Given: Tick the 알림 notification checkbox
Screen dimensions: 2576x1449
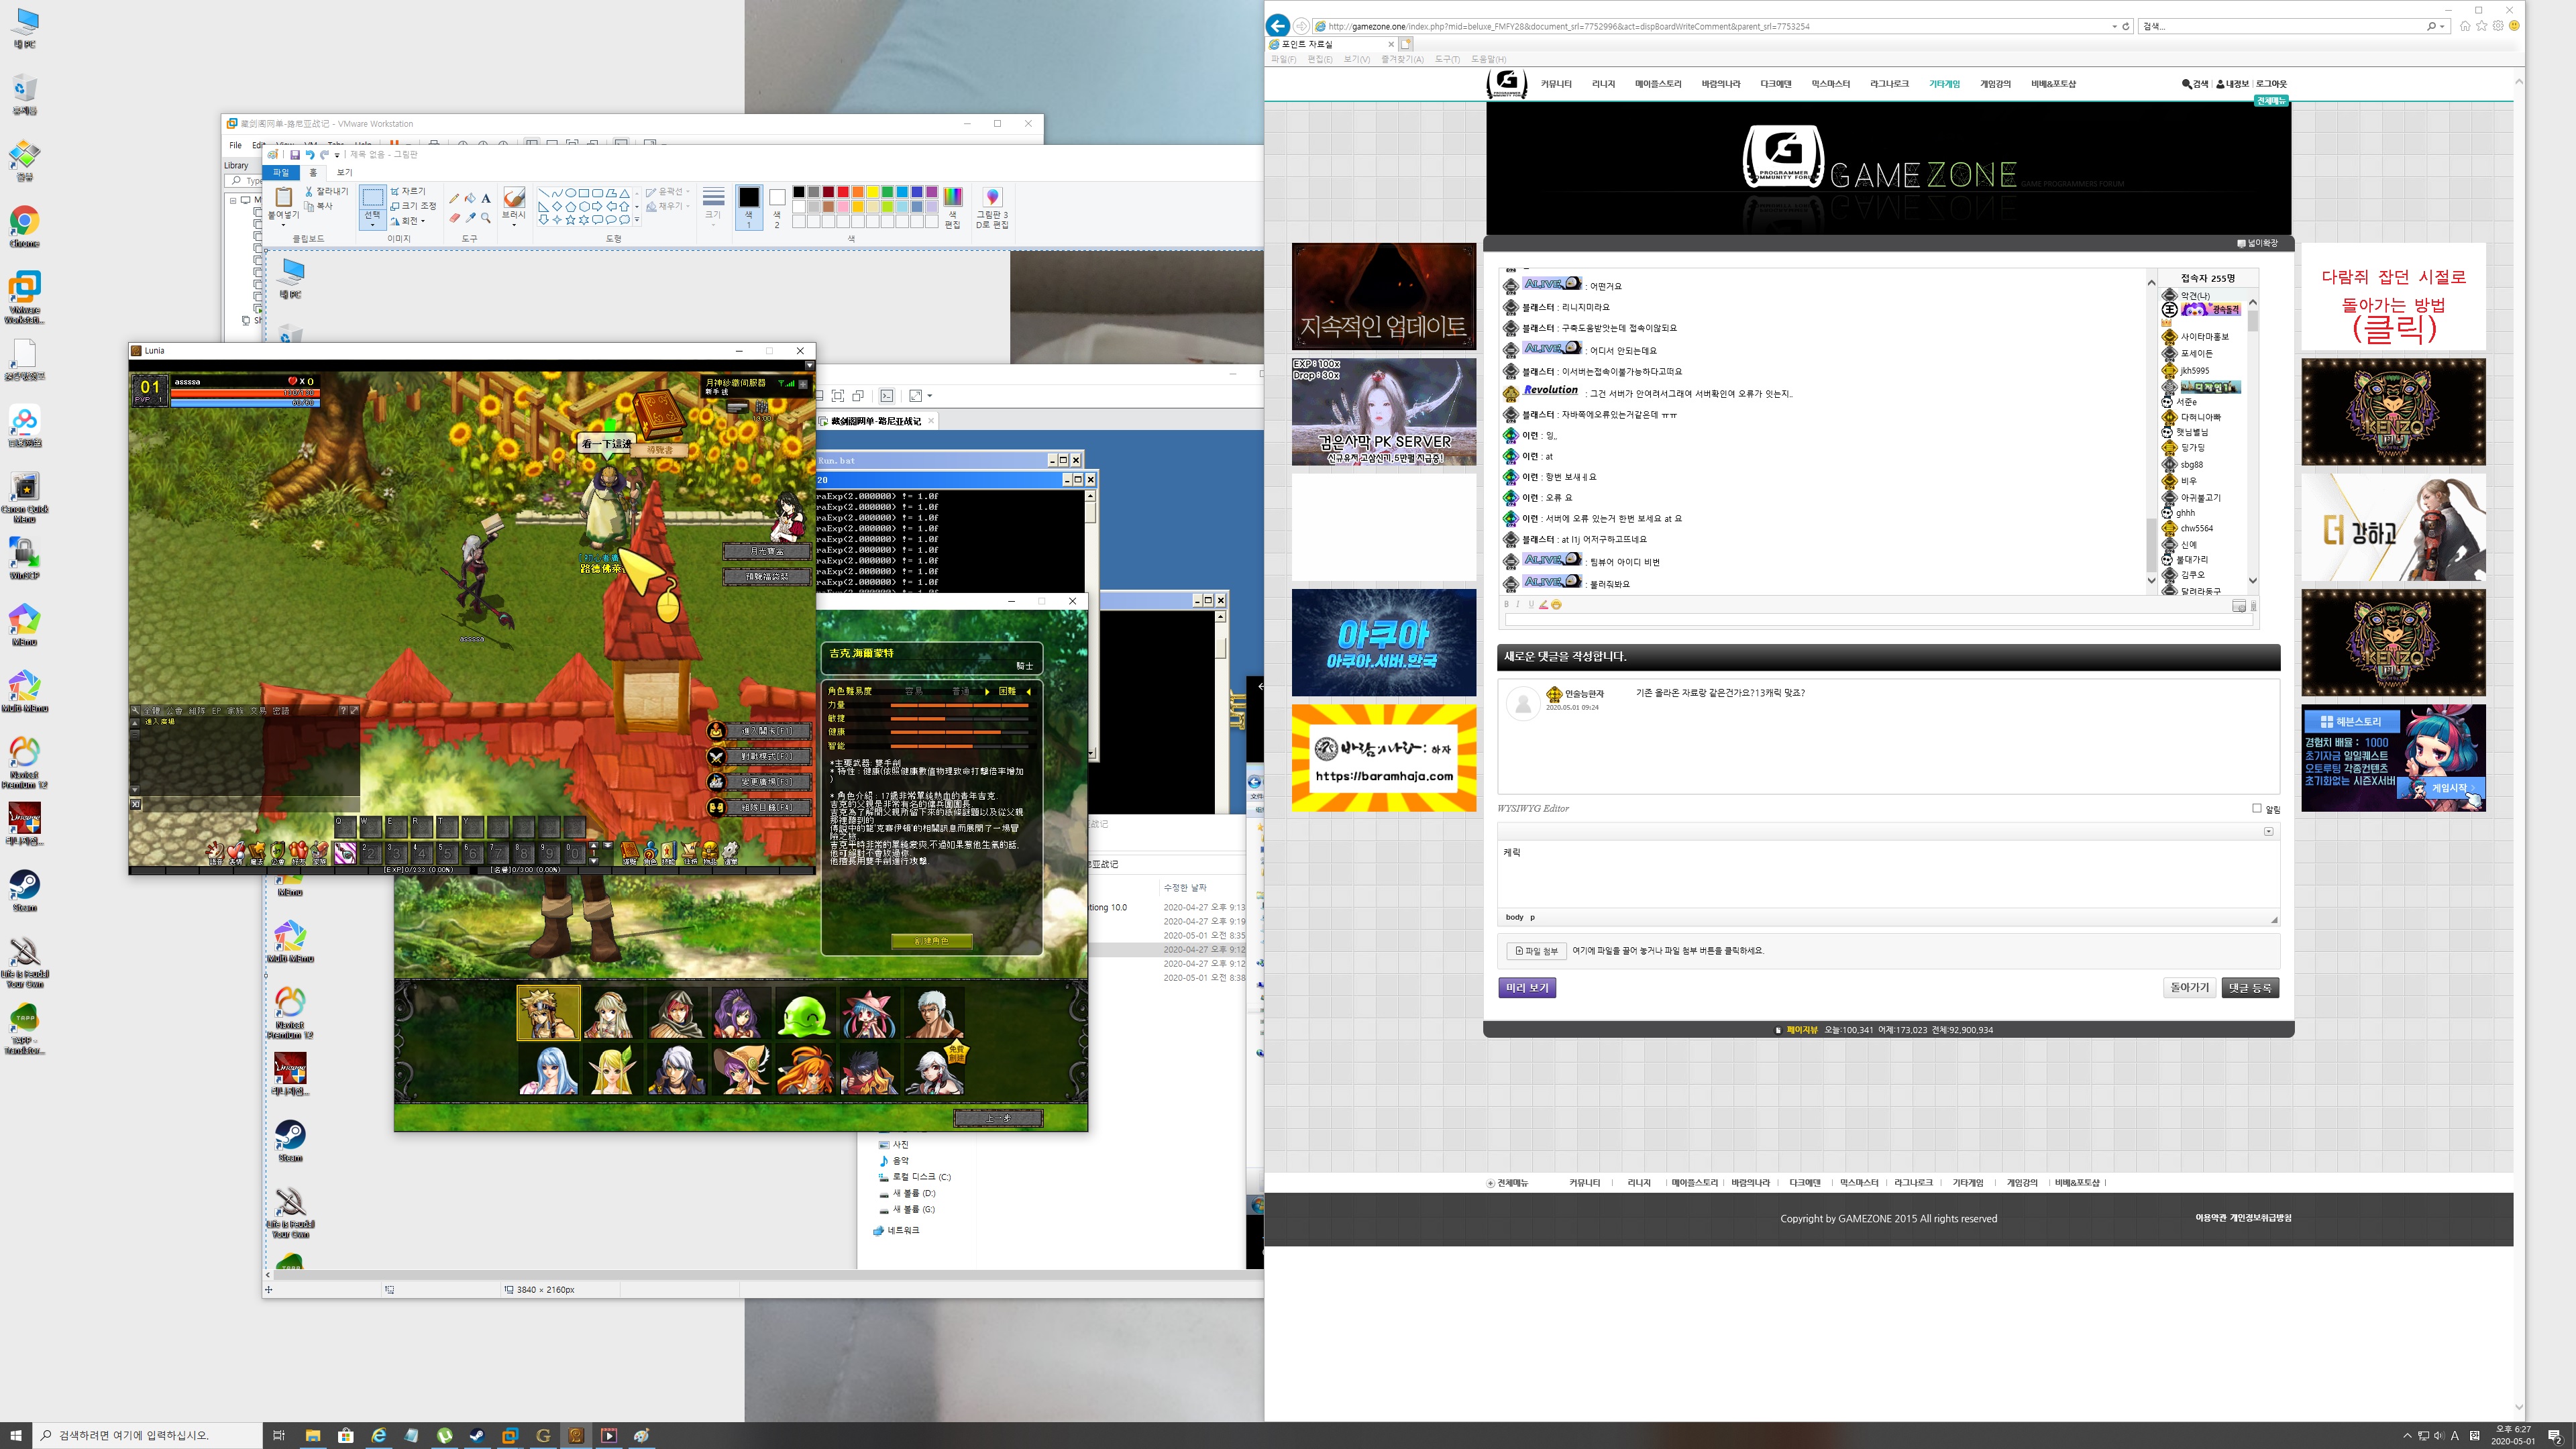Looking at the screenshot, I should coord(2257,808).
